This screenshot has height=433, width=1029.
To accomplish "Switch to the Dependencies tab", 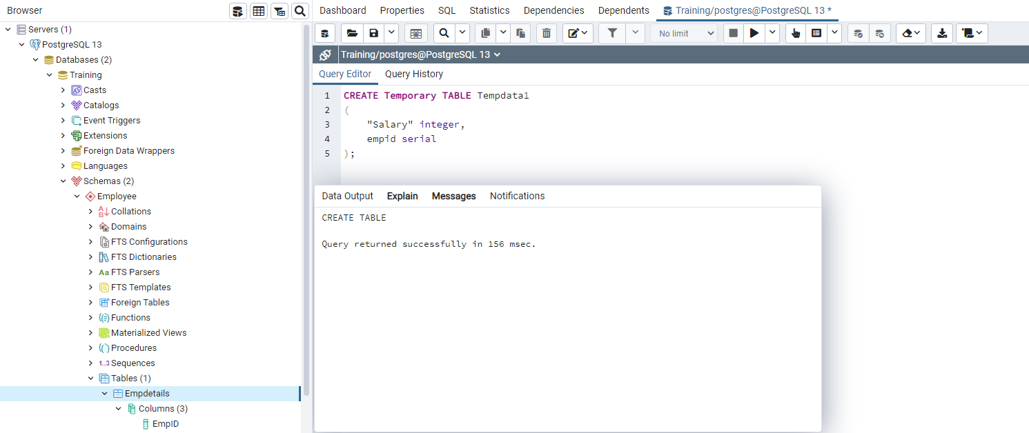I will coord(553,10).
